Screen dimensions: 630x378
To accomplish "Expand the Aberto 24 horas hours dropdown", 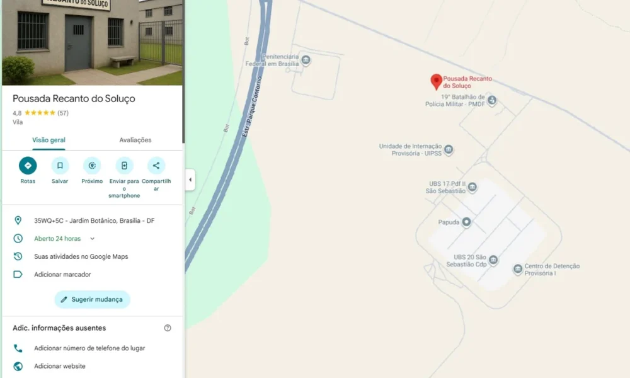I will (93, 239).
